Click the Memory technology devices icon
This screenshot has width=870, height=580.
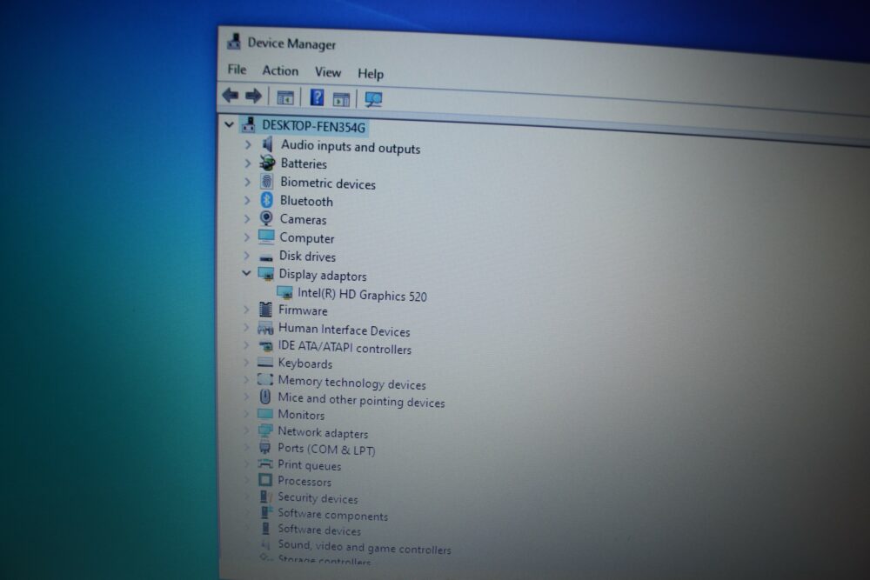[265, 379]
